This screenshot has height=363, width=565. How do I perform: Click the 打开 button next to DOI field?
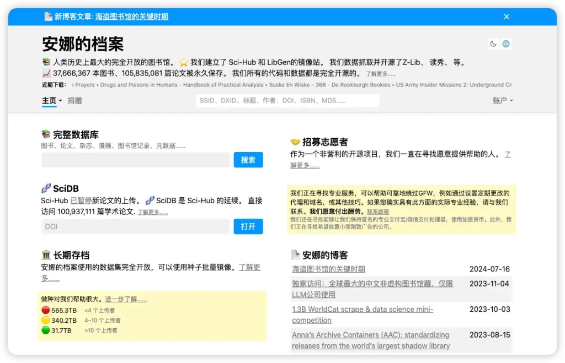[x=248, y=226]
